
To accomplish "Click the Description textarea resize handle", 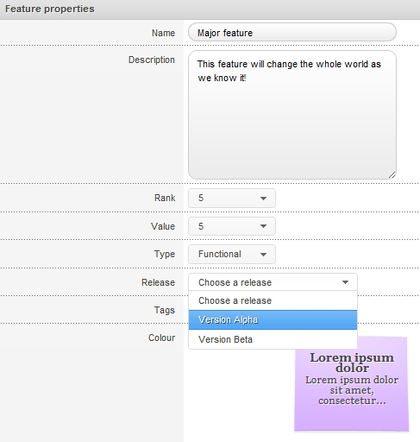I will click(x=392, y=174).
